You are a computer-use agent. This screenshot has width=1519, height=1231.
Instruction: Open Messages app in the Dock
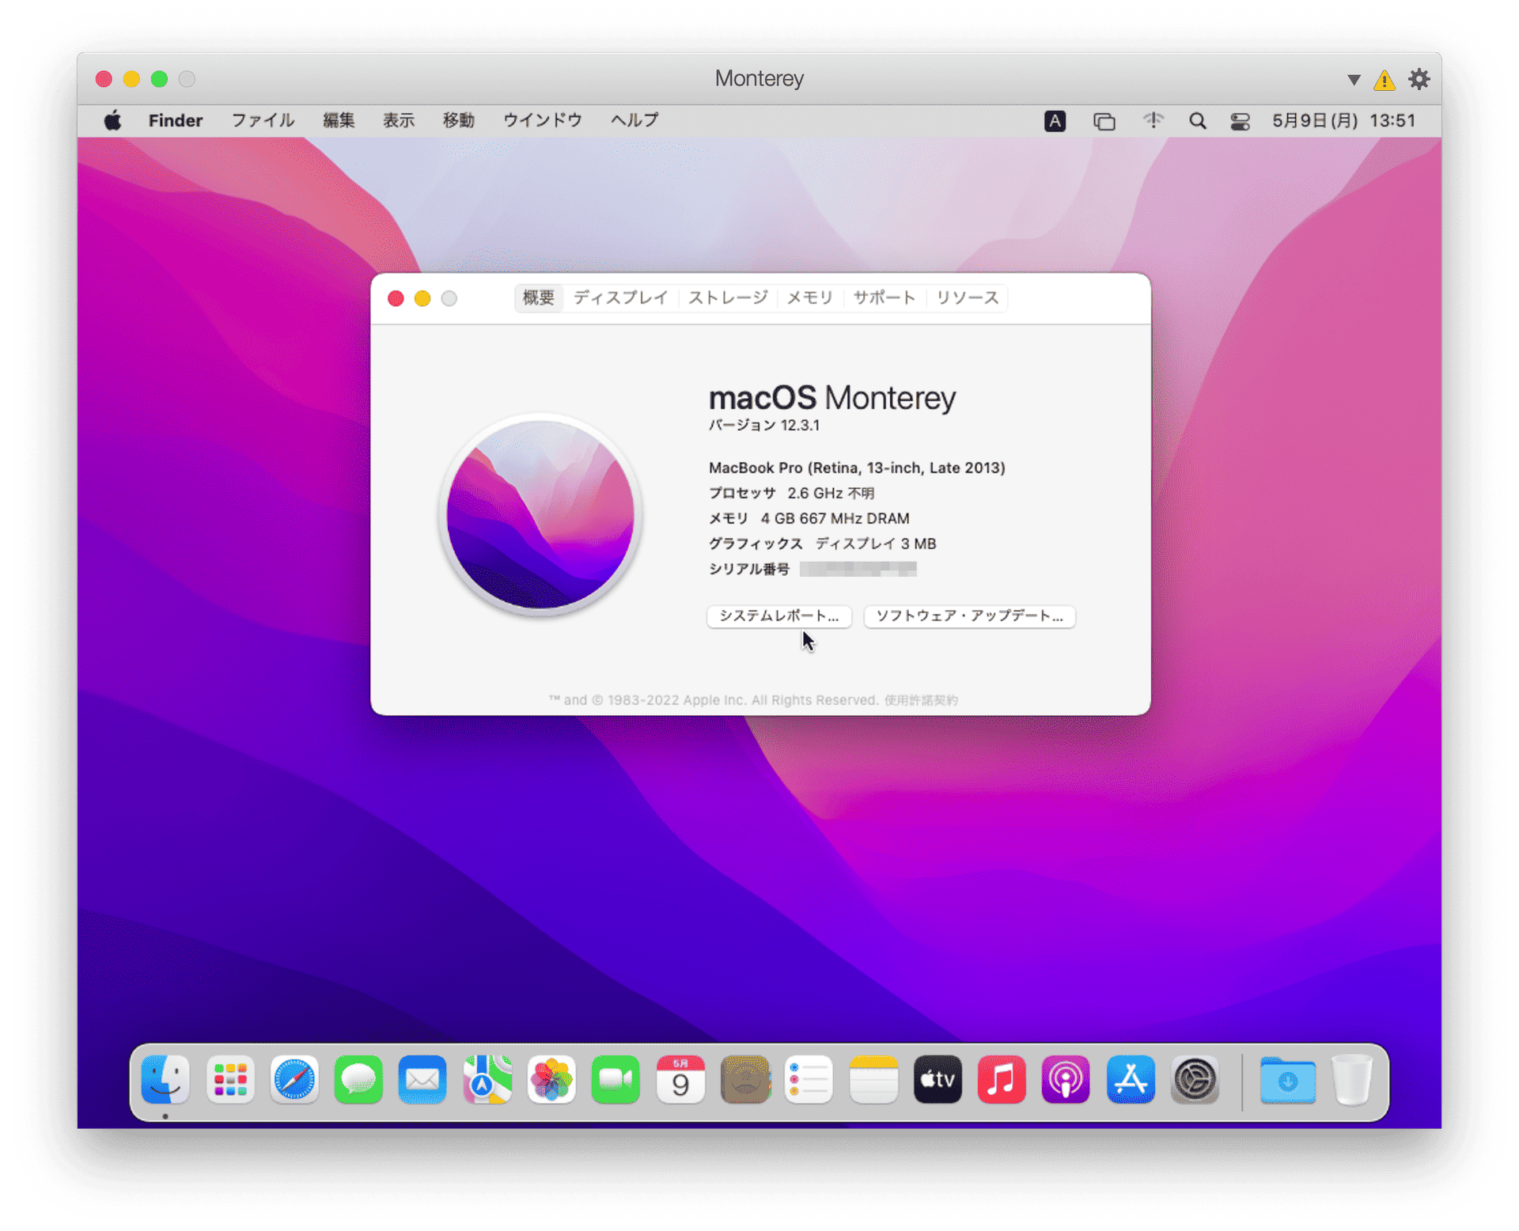click(358, 1079)
